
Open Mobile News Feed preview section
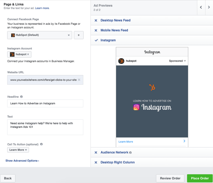[114, 30]
